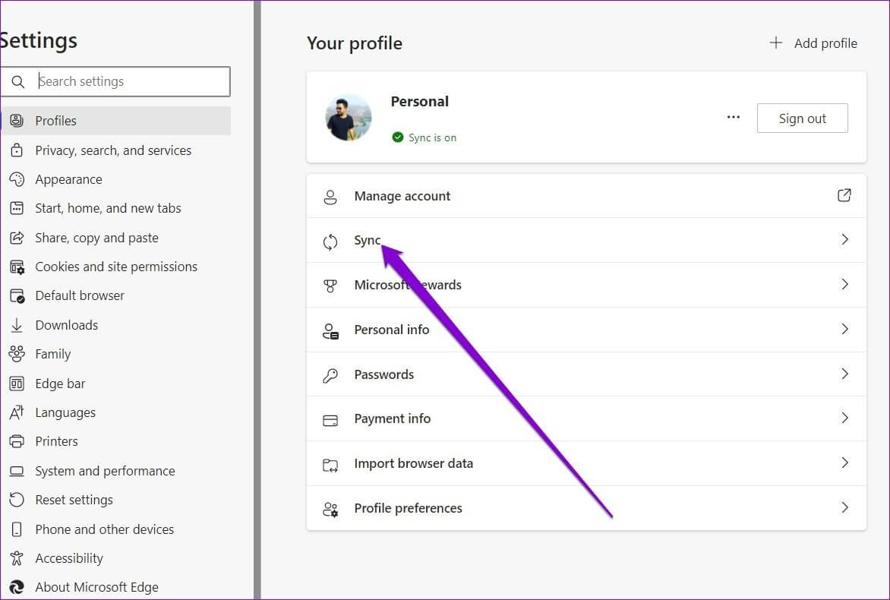This screenshot has height=600, width=890.
Task: Click the Payment info card icon
Action: pyautogui.click(x=330, y=421)
